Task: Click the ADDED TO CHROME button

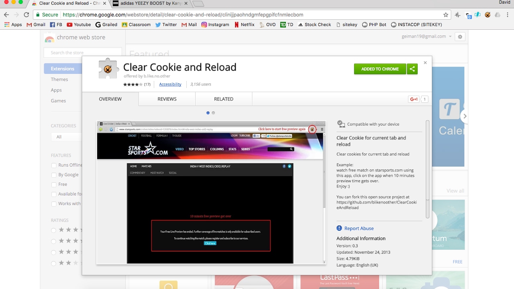Action: pos(380,69)
